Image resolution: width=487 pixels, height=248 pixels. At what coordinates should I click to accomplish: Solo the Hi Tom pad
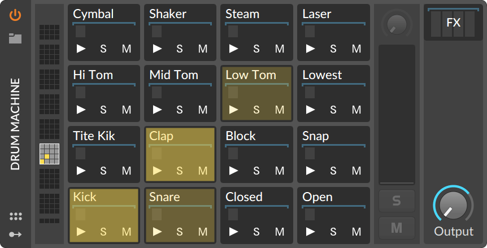103,110
